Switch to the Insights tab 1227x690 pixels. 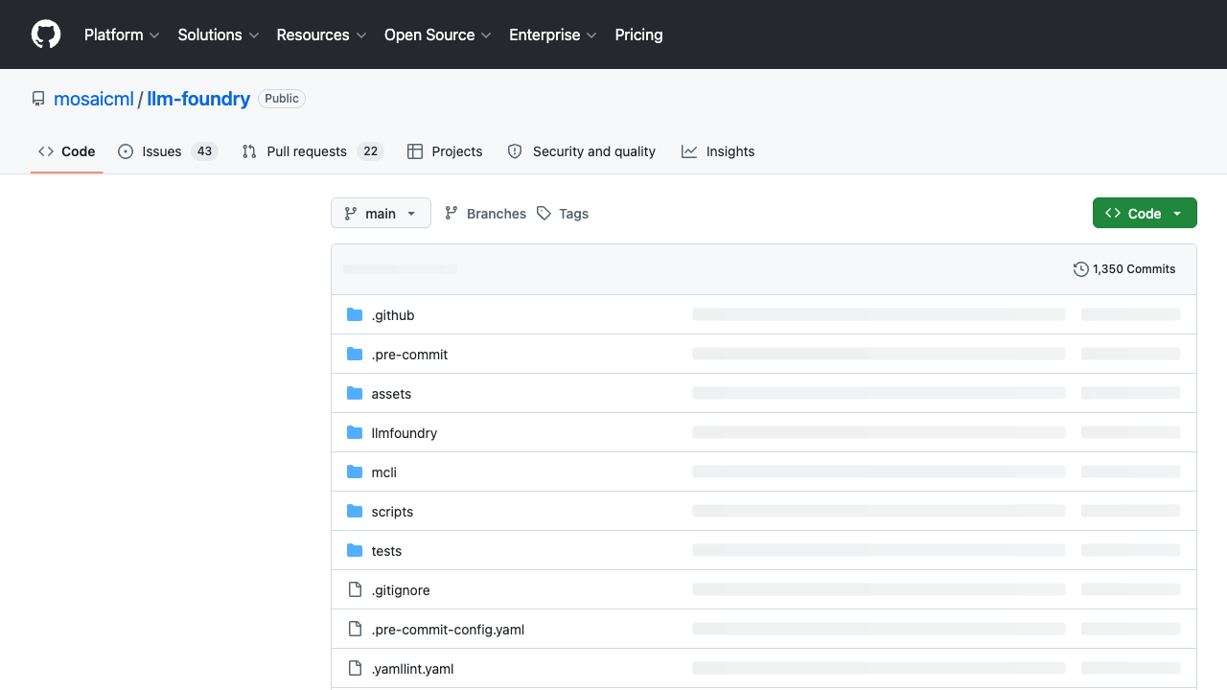click(x=718, y=151)
